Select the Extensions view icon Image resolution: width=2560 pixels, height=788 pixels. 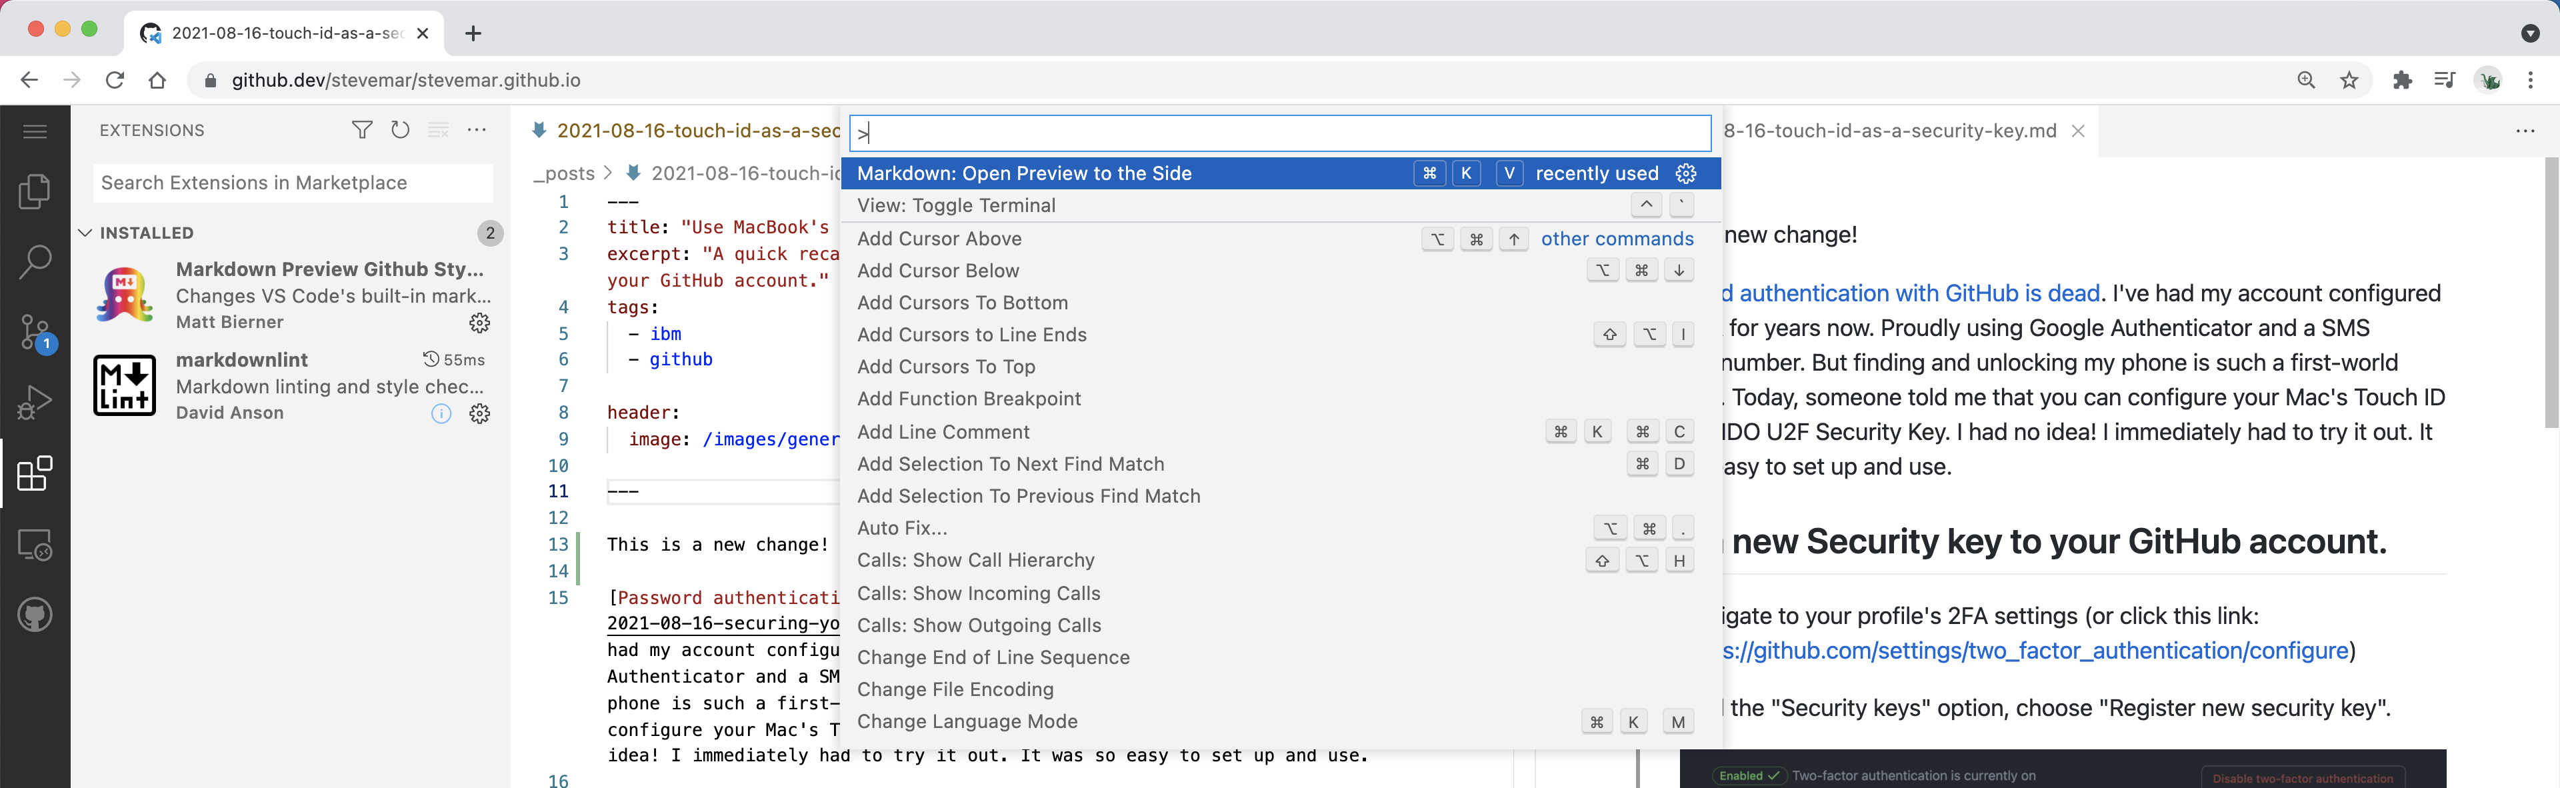[35, 474]
